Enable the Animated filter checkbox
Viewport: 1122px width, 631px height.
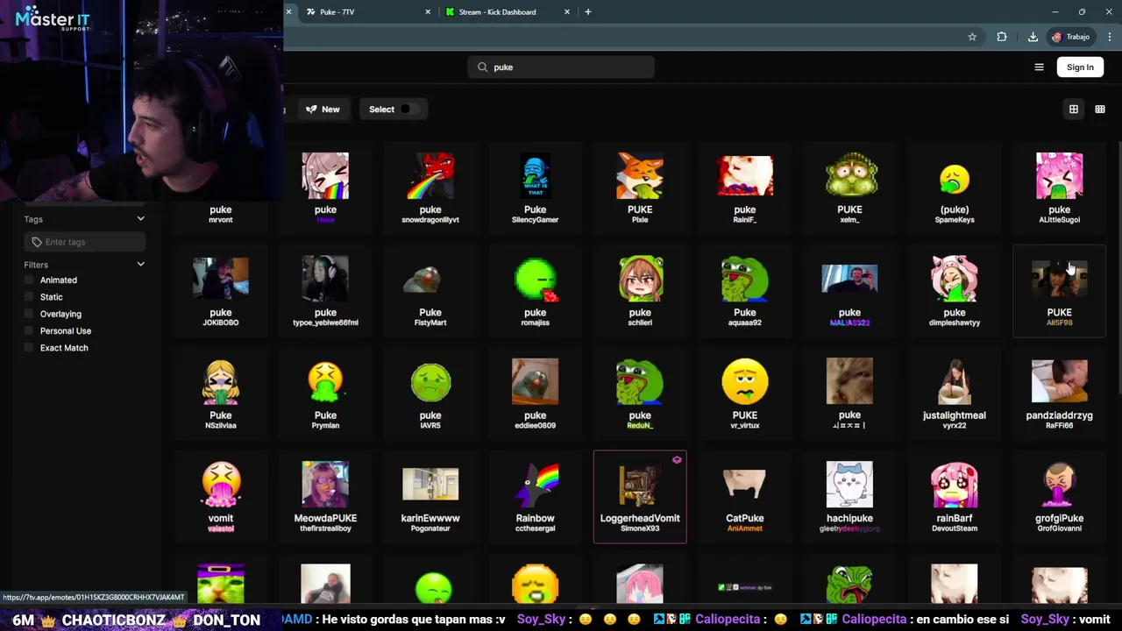pyautogui.click(x=30, y=280)
